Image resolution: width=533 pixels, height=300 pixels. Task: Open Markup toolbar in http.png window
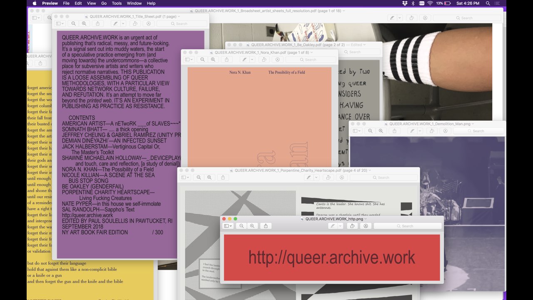click(366, 226)
